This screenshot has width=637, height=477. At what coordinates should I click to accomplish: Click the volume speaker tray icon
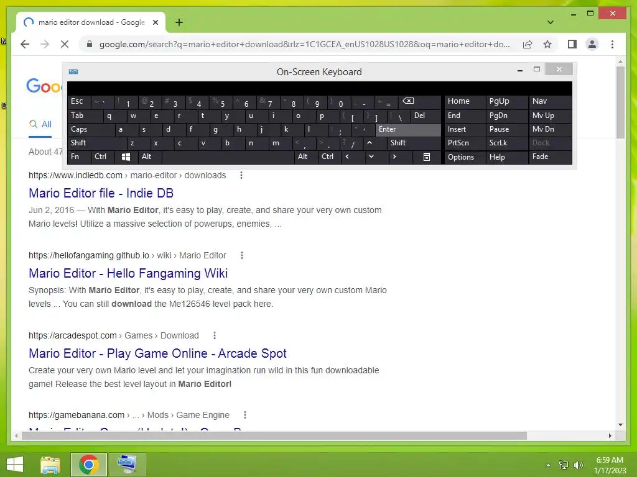pyautogui.click(x=578, y=465)
